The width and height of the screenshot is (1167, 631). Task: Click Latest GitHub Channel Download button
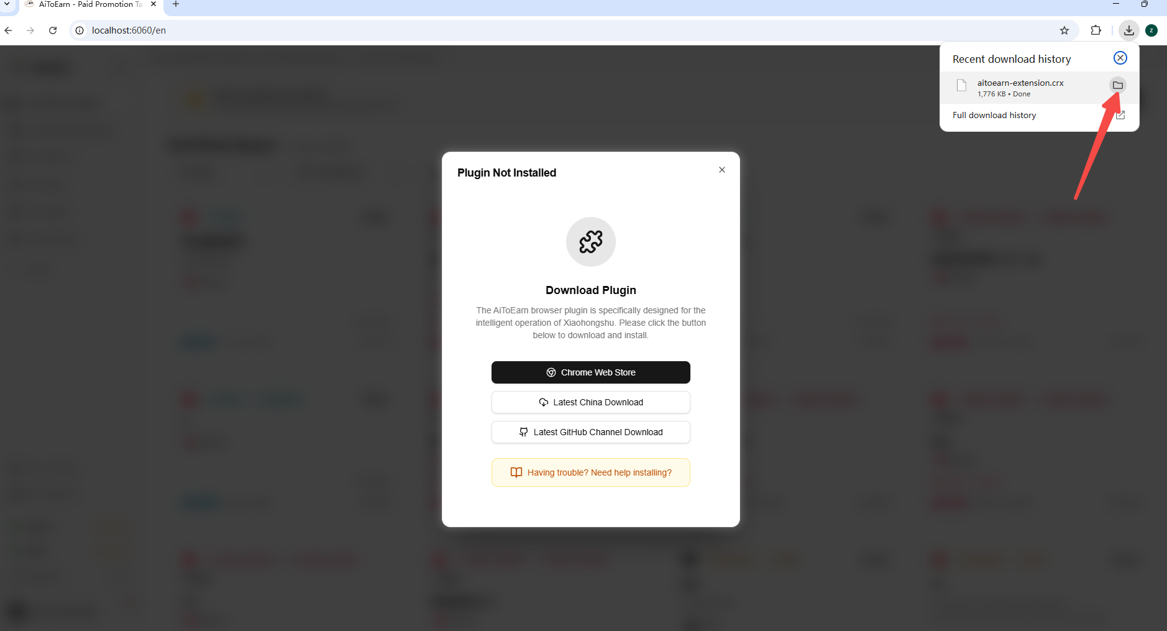[x=590, y=432]
